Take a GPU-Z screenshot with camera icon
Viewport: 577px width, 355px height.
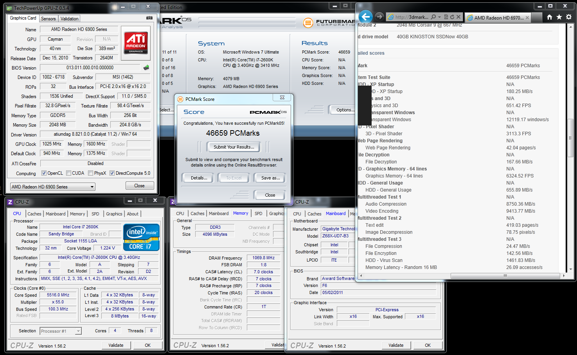149,18
